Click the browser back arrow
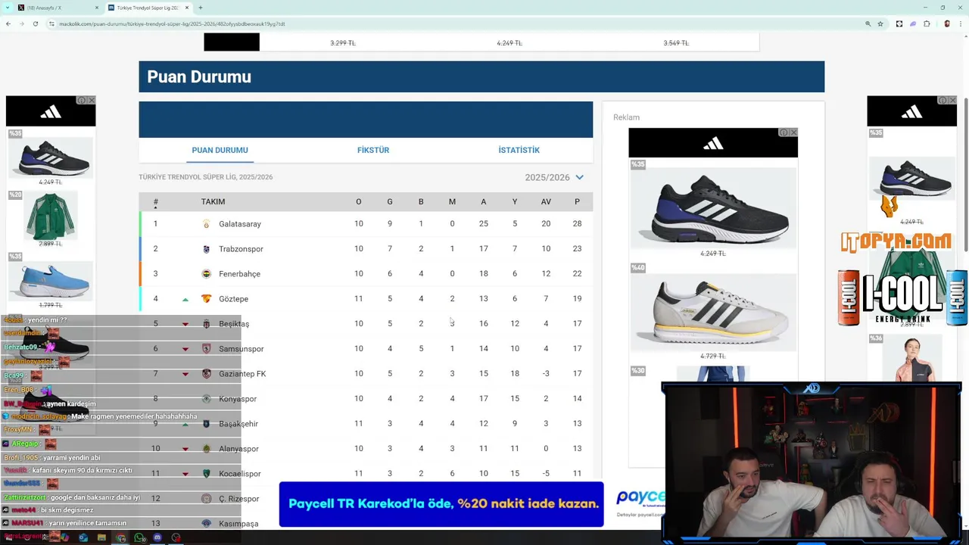This screenshot has height=545, width=969. [8, 23]
